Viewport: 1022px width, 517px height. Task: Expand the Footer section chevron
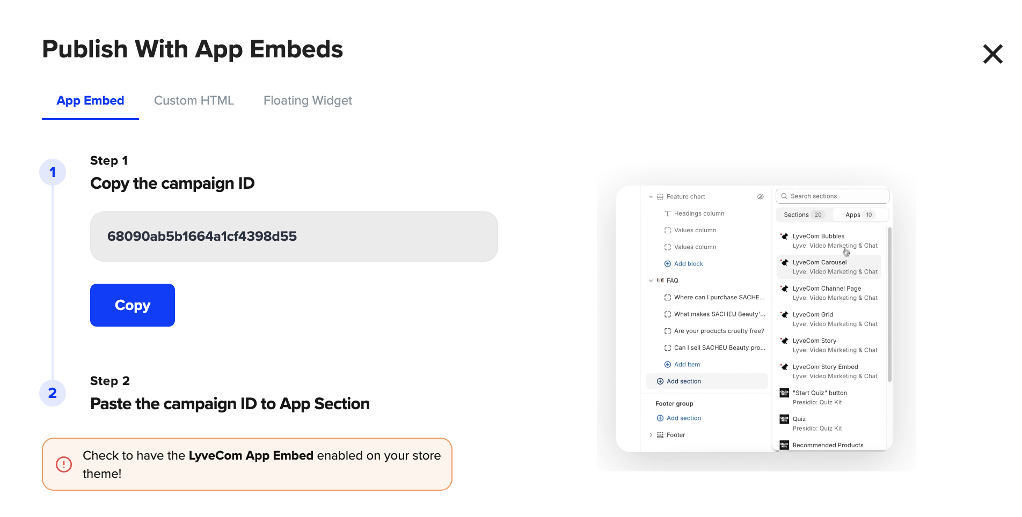651,435
